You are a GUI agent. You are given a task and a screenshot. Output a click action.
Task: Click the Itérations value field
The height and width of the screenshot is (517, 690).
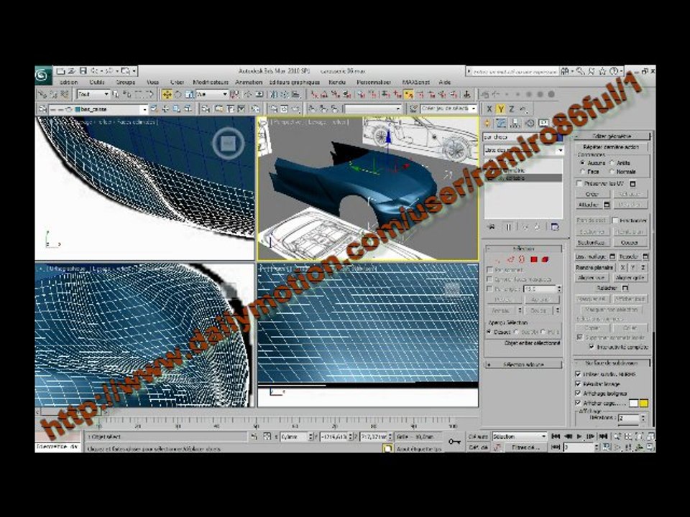click(x=628, y=418)
